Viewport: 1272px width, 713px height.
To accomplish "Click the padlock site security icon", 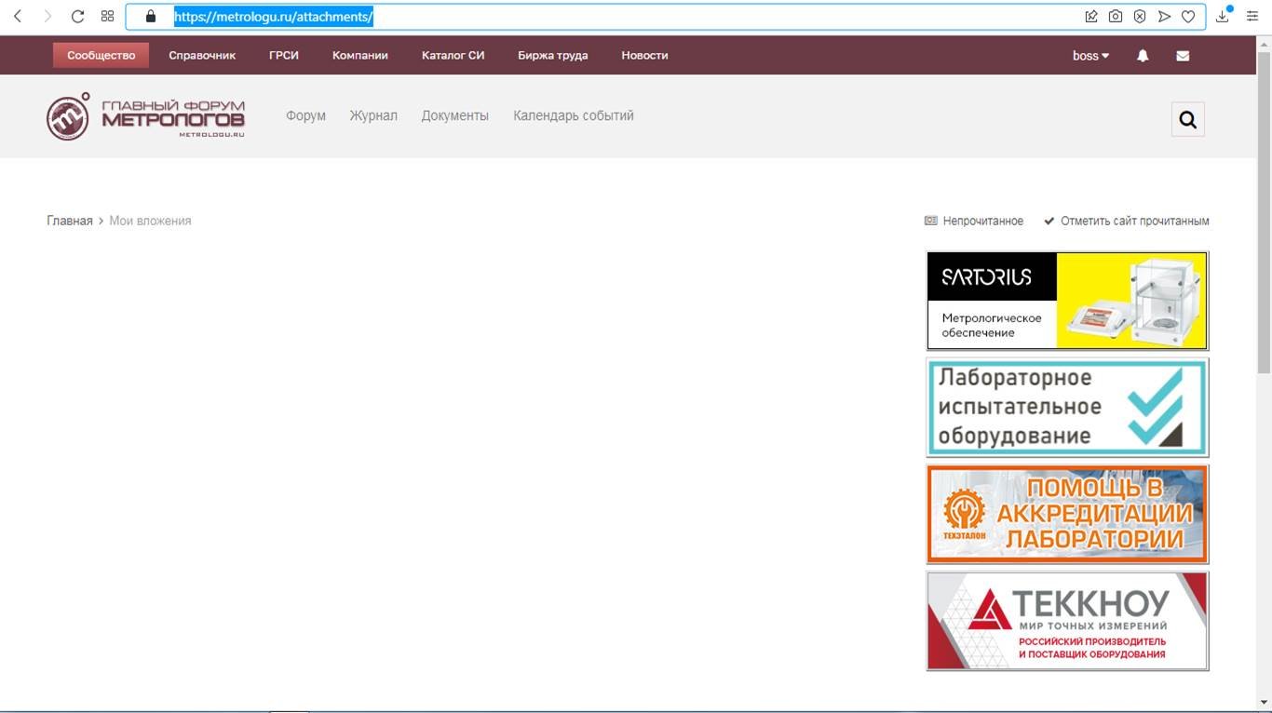I will [151, 17].
